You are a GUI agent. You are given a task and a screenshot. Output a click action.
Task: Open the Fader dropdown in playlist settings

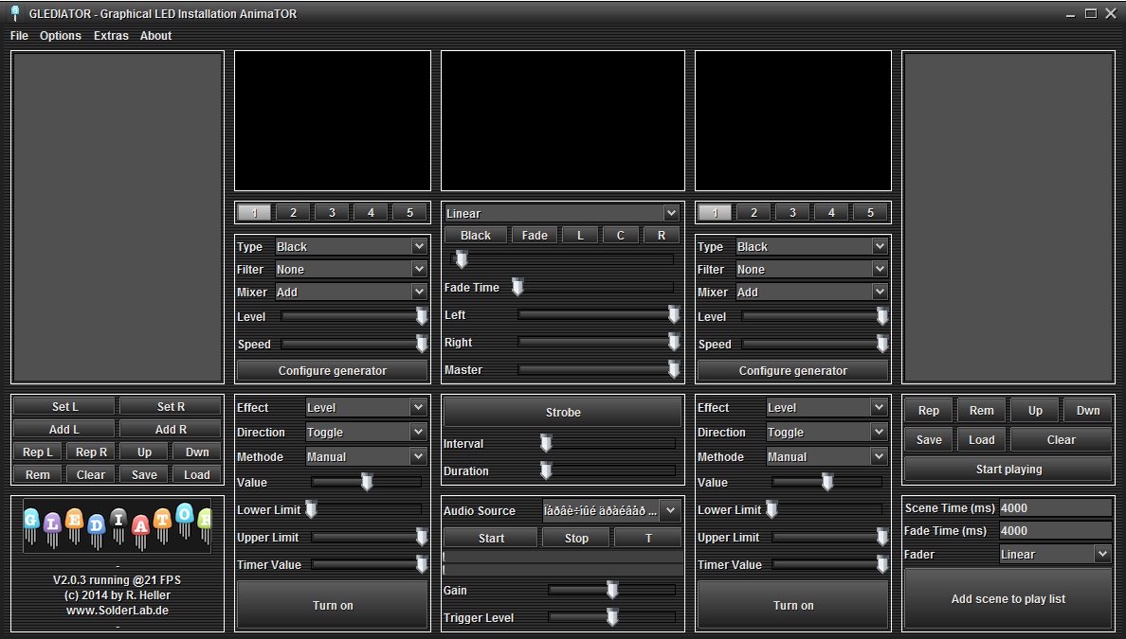(1055, 555)
